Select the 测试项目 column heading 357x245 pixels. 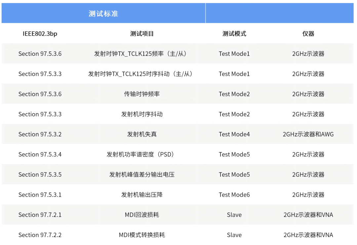[x=142, y=34]
